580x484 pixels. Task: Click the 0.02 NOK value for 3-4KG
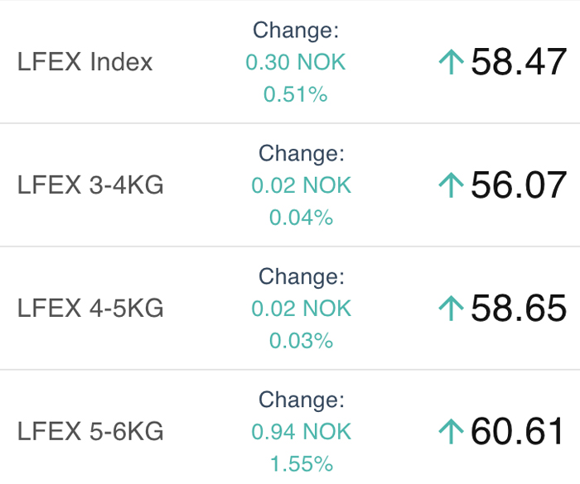click(x=301, y=185)
